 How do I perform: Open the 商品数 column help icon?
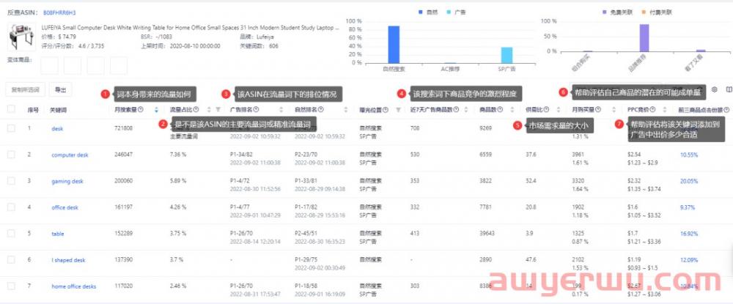[x=500, y=110]
